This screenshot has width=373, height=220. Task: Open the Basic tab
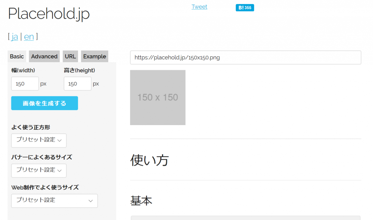coord(17,56)
